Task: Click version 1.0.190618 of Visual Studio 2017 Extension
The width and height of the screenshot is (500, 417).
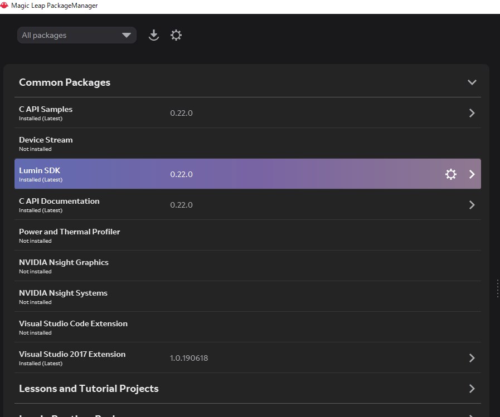Action: (189, 358)
